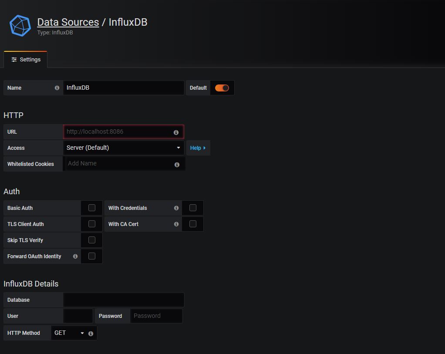The width and height of the screenshot is (445, 354).
Task: Click the info icon inside the URL field
Action: point(176,132)
